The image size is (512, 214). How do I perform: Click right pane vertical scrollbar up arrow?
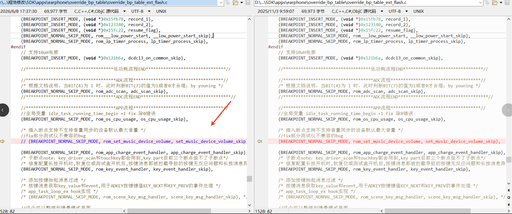(509, 19)
